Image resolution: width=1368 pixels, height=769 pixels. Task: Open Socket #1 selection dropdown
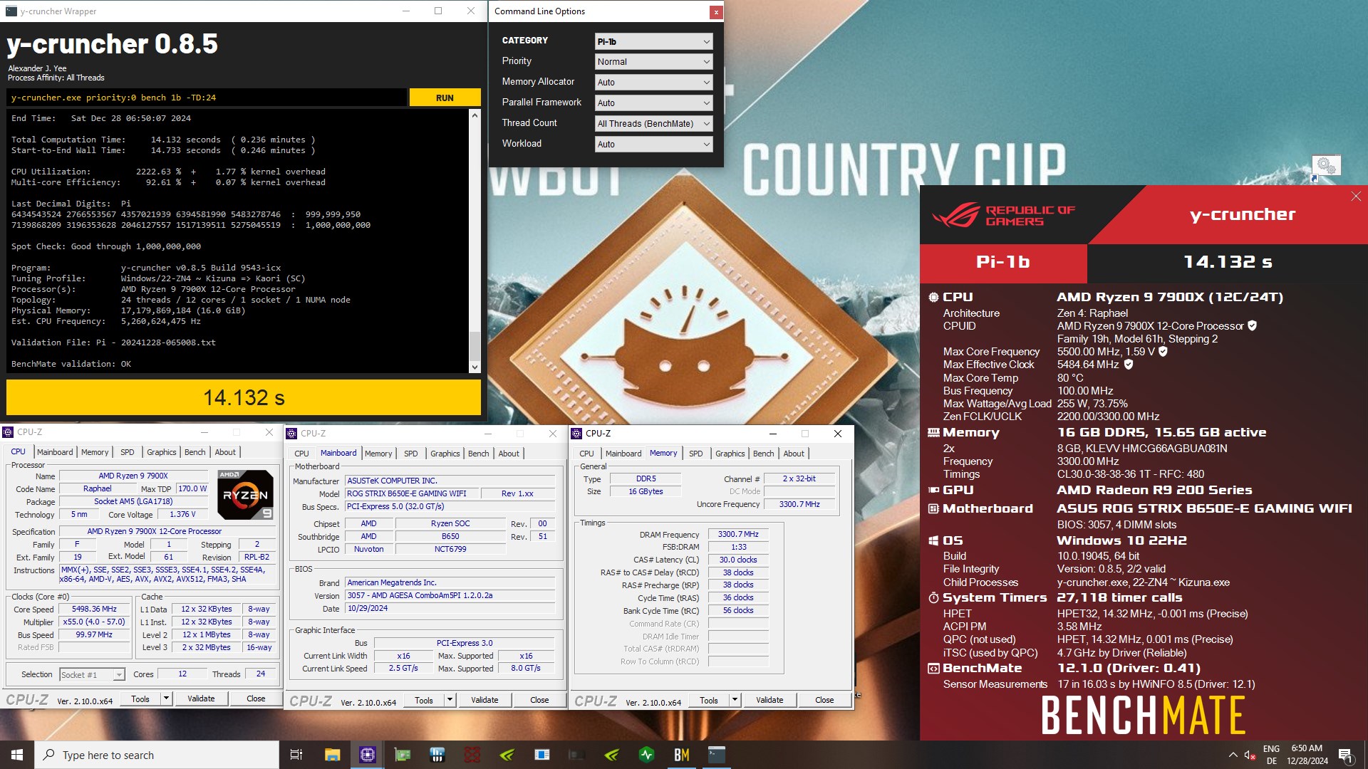click(92, 674)
